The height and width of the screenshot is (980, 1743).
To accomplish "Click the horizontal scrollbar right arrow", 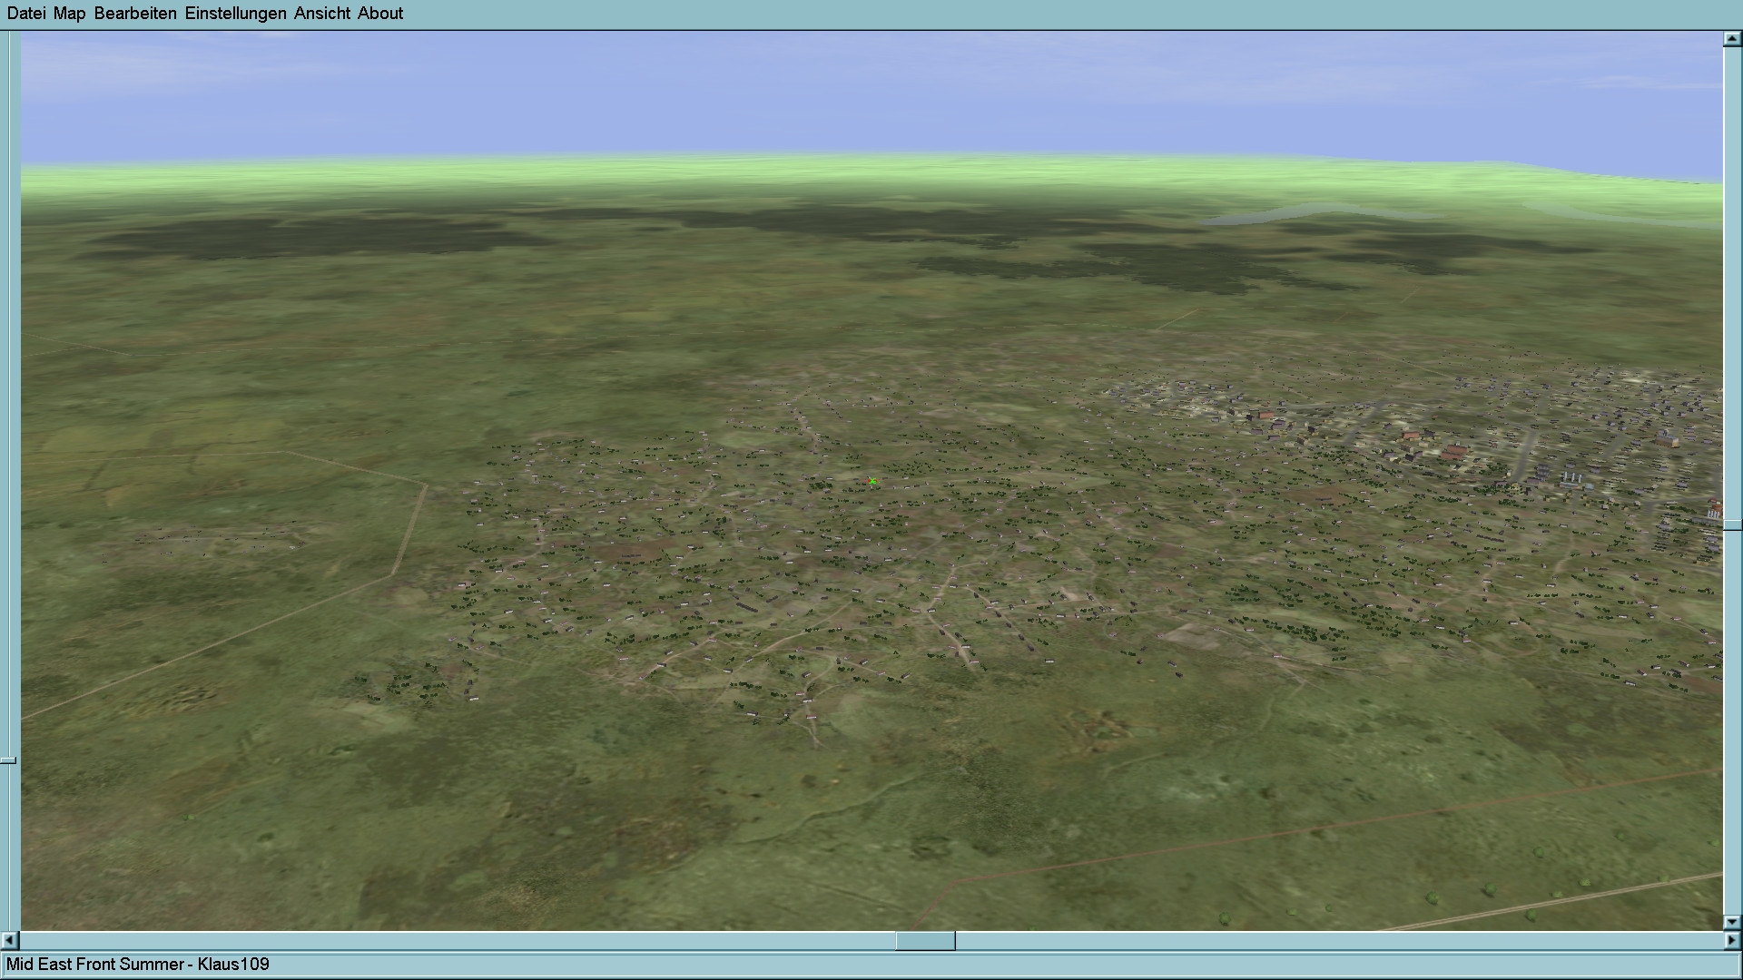I will pos(1732,941).
